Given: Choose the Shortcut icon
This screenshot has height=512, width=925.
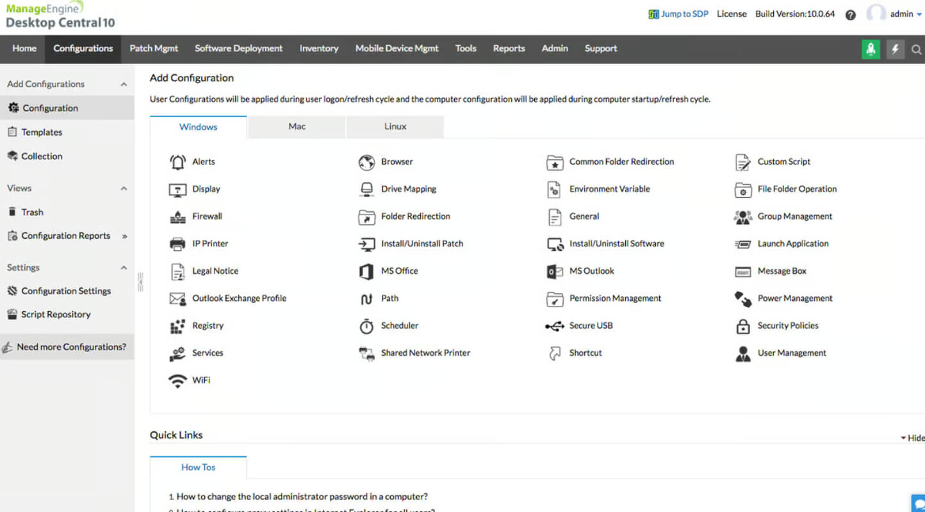Looking at the screenshot, I should [x=555, y=353].
